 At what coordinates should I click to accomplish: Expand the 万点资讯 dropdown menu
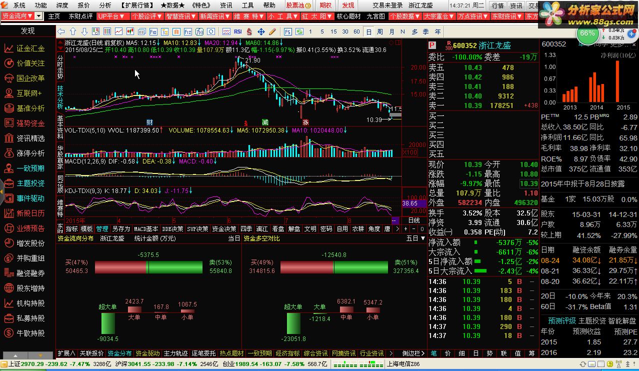[x=473, y=16]
